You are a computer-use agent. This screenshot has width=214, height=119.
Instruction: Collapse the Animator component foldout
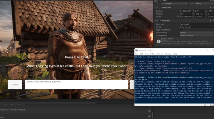coord(155,21)
